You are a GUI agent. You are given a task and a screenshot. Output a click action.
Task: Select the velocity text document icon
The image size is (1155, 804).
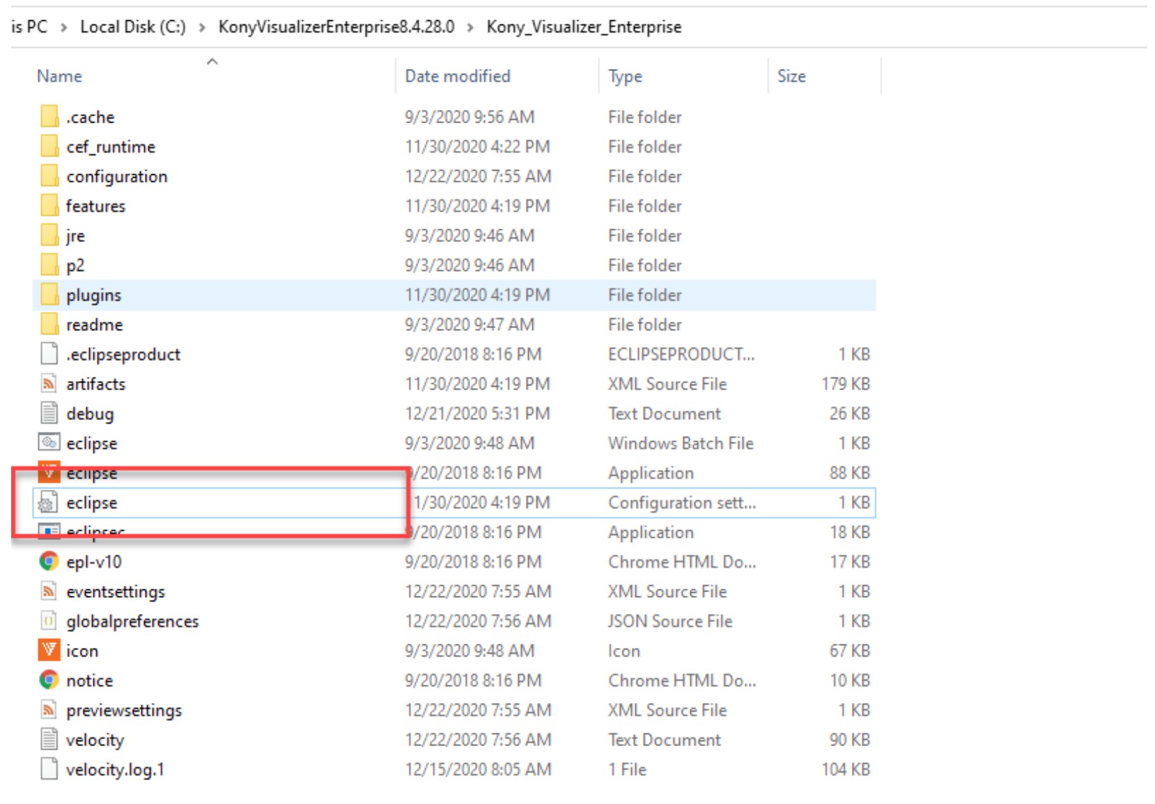[x=49, y=739]
